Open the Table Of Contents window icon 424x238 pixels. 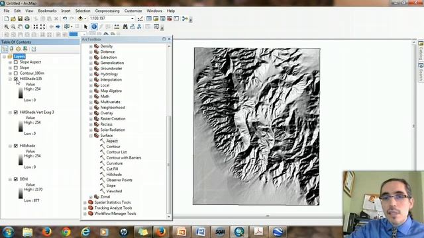(149, 19)
